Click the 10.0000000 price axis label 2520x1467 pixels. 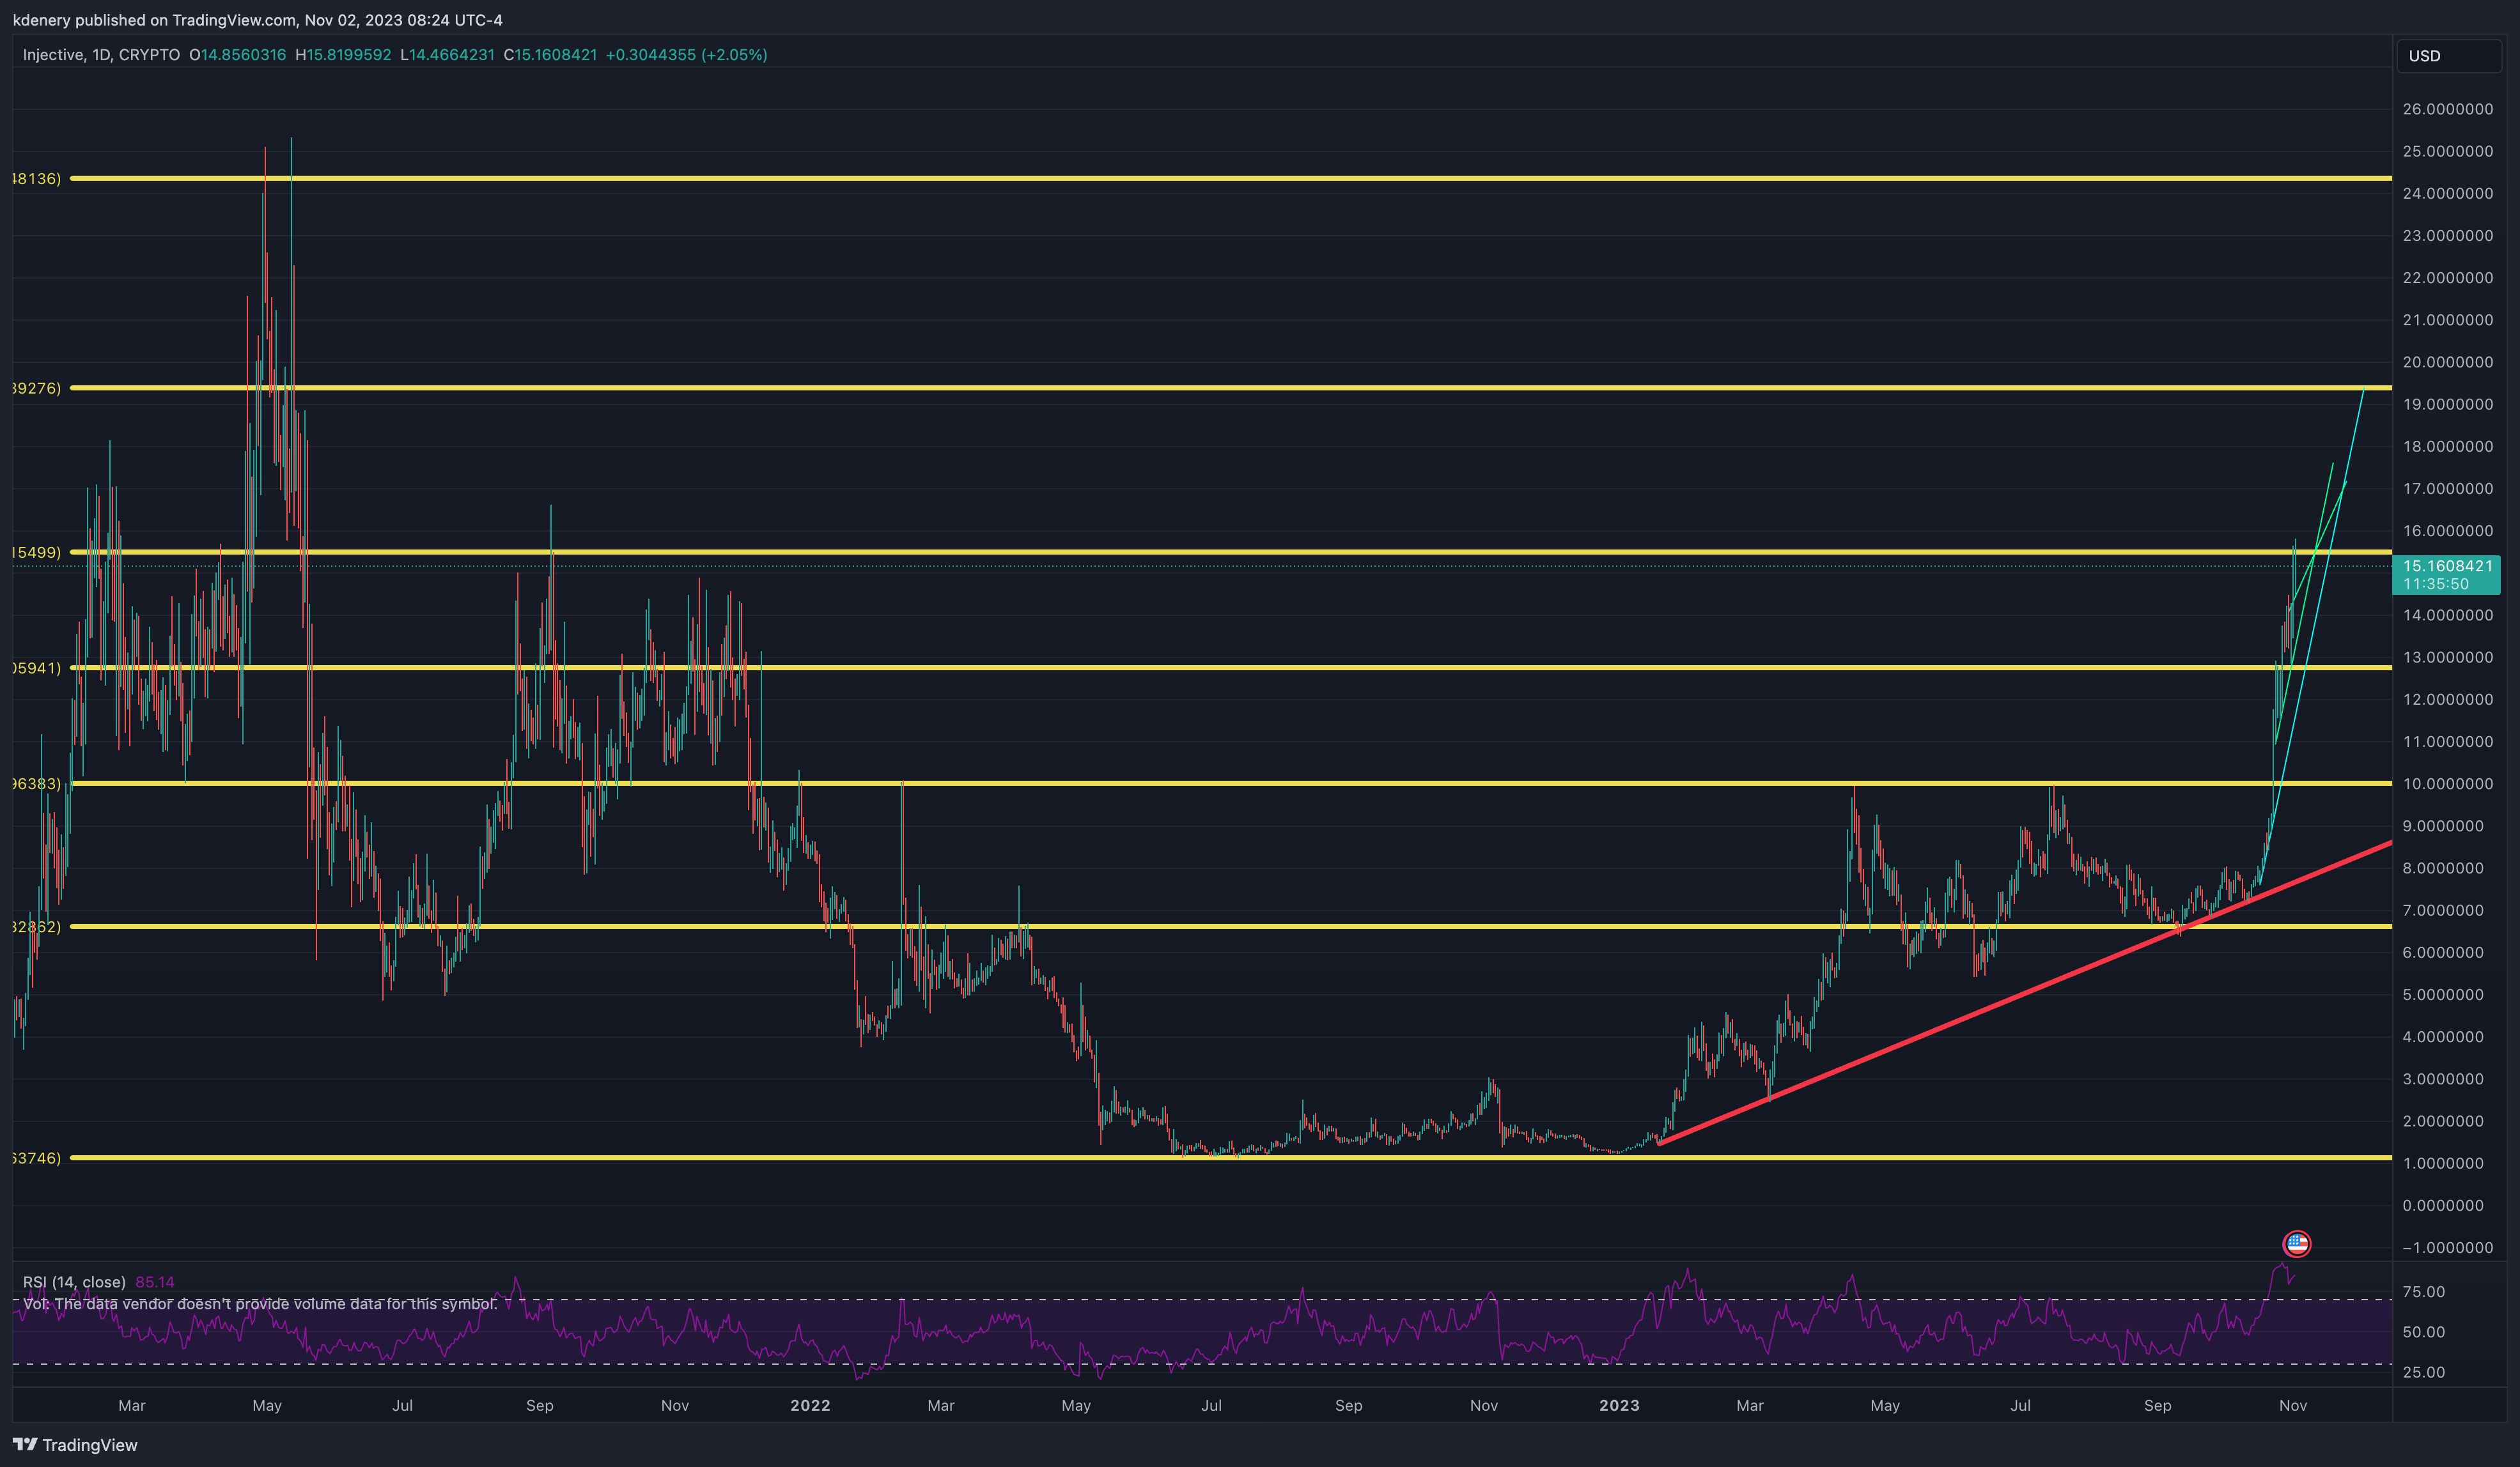tap(2447, 783)
